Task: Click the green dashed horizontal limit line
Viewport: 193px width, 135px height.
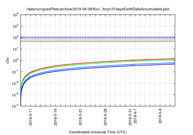Action: pyautogui.click(x=98, y=40)
